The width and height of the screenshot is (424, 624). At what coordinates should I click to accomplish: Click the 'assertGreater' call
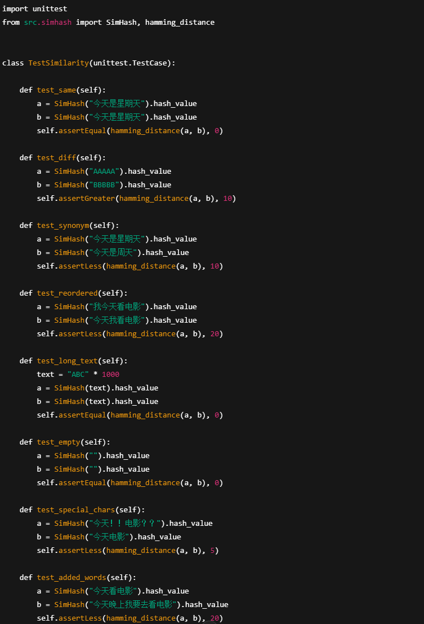coord(87,198)
